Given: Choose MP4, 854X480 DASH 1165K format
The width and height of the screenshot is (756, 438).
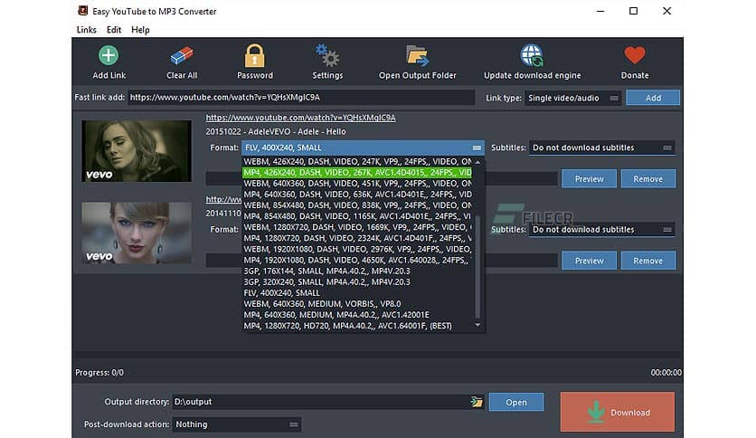Looking at the screenshot, I should tap(357, 216).
